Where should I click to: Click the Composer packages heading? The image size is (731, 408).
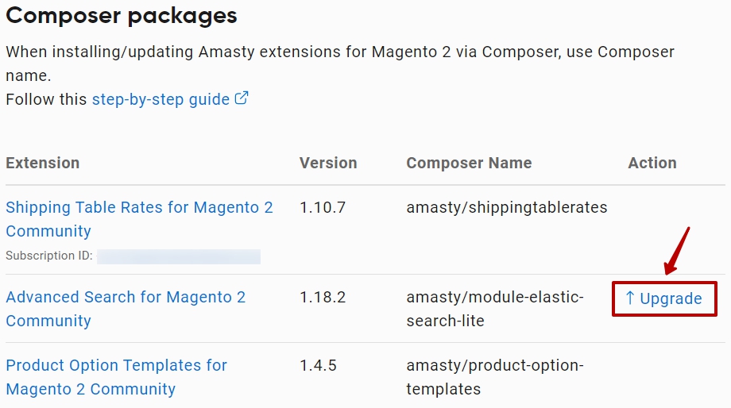[x=122, y=15]
